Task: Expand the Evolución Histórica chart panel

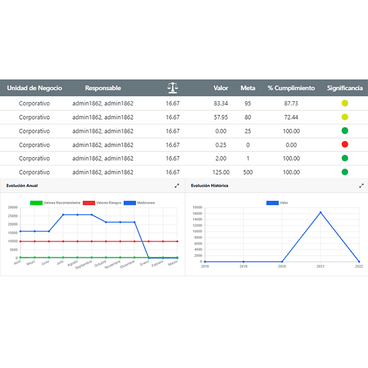Action: coord(361,185)
